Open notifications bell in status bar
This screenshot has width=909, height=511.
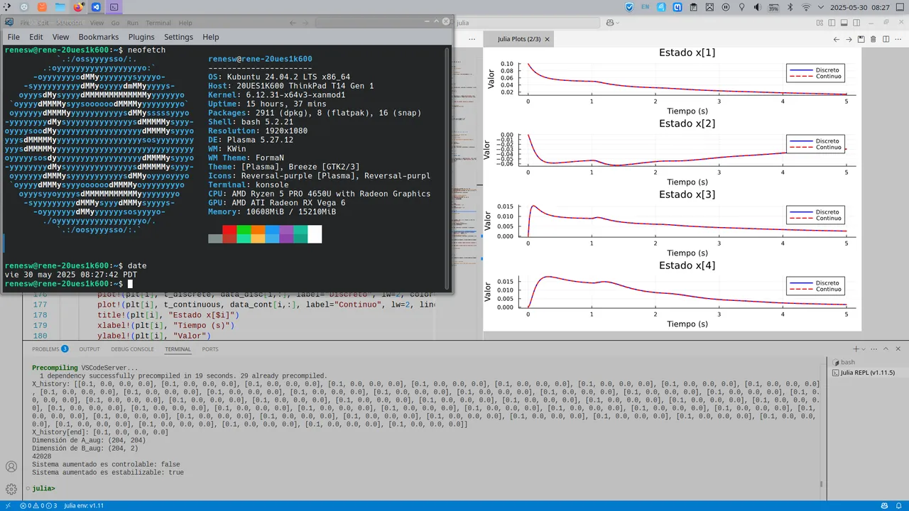point(899,505)
